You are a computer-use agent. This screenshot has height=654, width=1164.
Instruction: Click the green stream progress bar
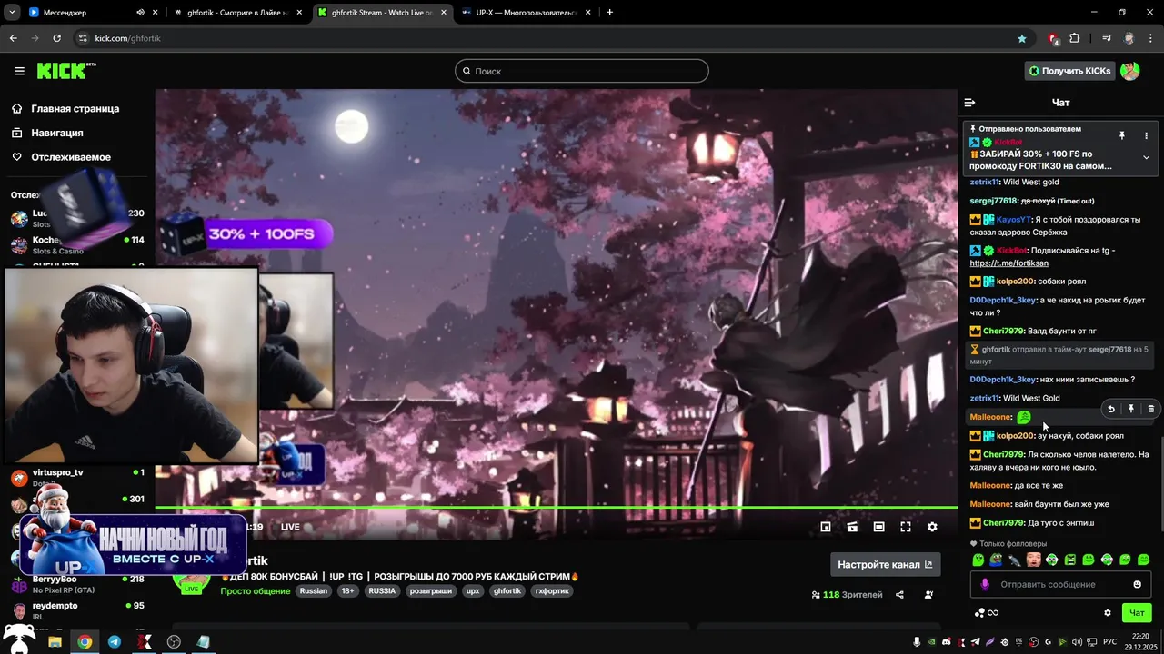coord(556,507)
